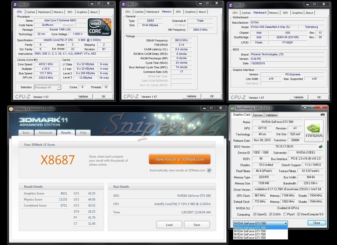This screenshot has width=337, height=245.
Task: Open the Mainboard tab in the Memory window
Action: (153, 12)
